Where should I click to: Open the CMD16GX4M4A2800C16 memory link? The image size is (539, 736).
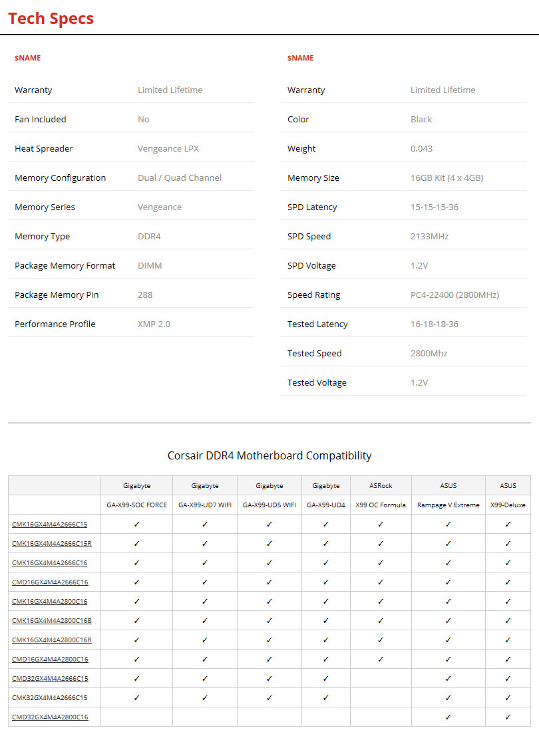50,659
